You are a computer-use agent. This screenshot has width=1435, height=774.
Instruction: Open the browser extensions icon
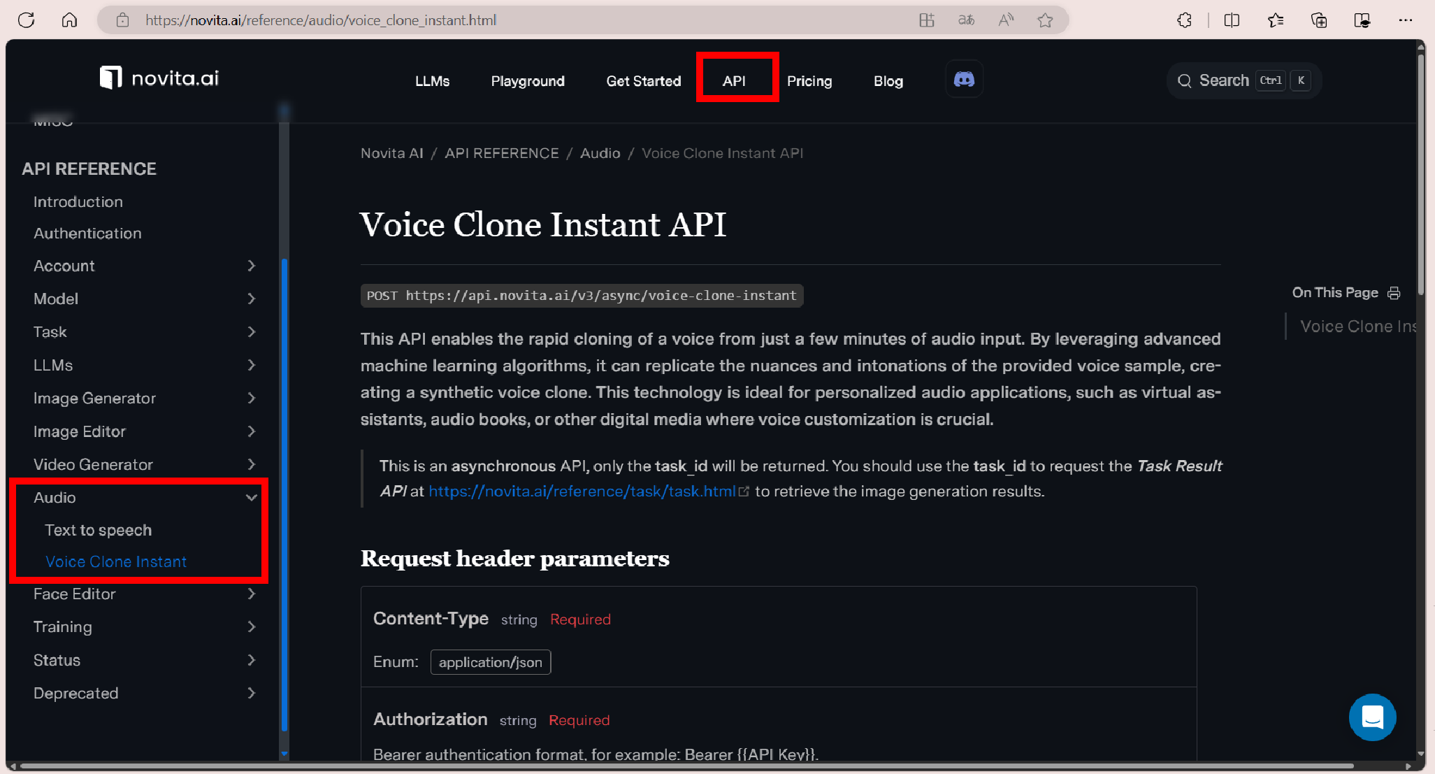click(1184, 20)
